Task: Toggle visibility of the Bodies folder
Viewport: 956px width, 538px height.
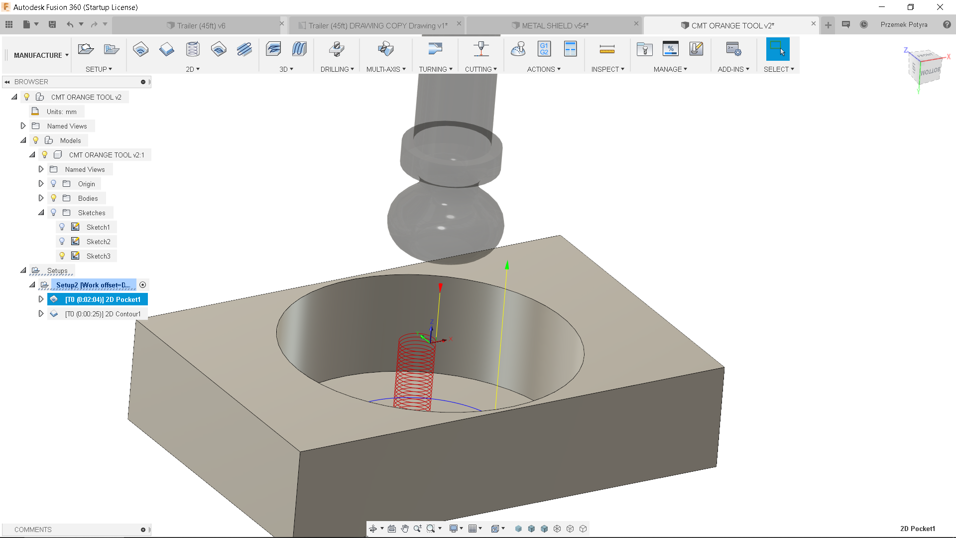Action: point(53,198)
